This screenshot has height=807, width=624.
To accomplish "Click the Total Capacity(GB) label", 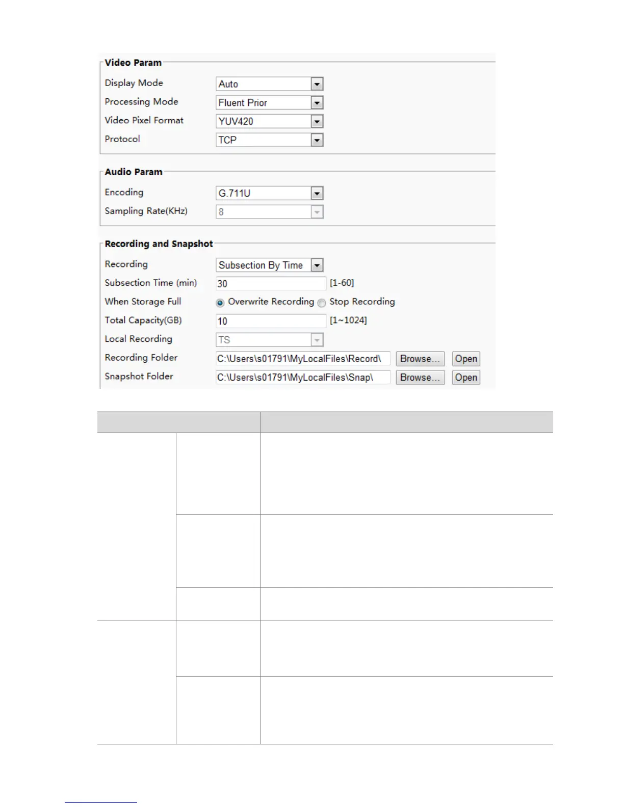I will (143, 320).
